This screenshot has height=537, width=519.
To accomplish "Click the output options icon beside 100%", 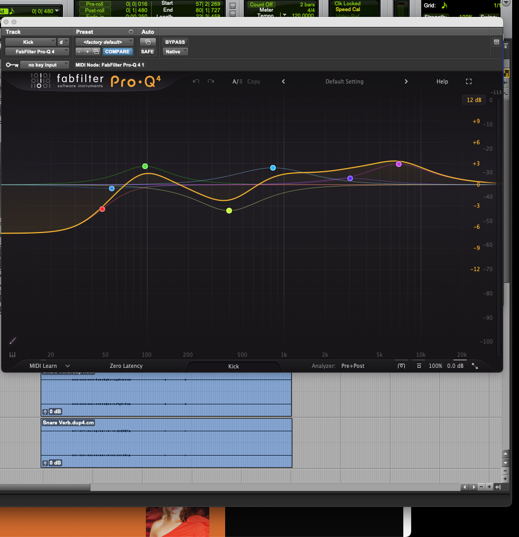I will point(419,366).
